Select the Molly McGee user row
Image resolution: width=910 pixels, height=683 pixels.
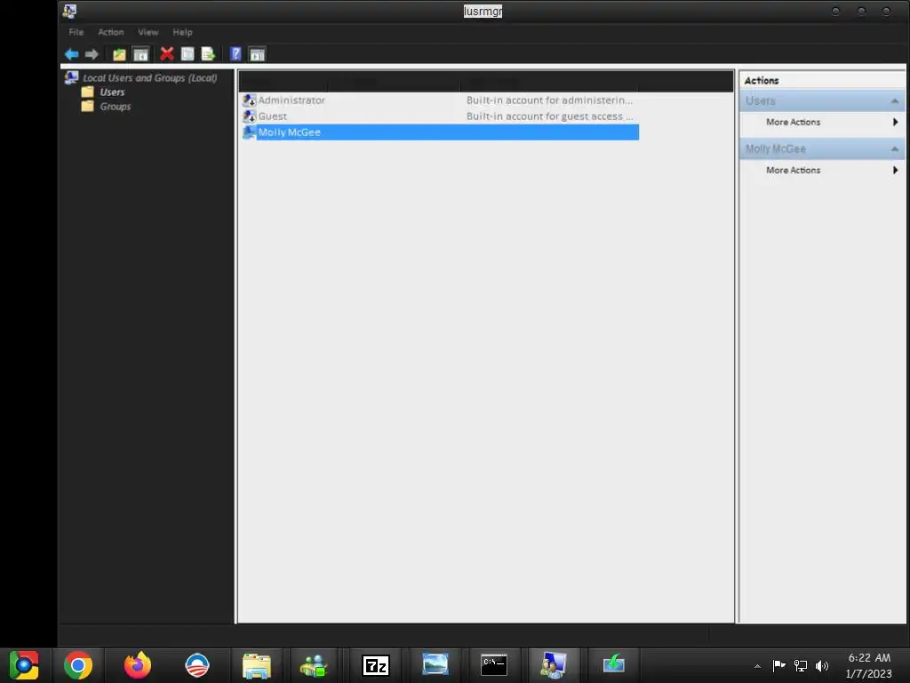(x=440, y=132)
